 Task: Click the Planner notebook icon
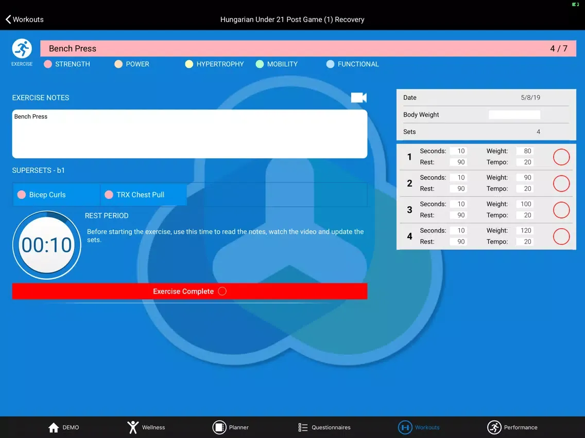tap(219, 428)
